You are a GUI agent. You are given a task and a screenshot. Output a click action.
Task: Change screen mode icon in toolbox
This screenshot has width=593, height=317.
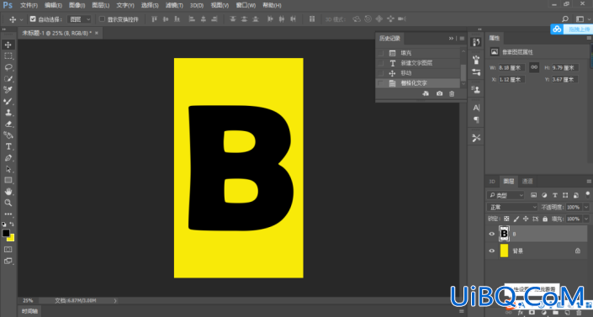pos(8,261)
